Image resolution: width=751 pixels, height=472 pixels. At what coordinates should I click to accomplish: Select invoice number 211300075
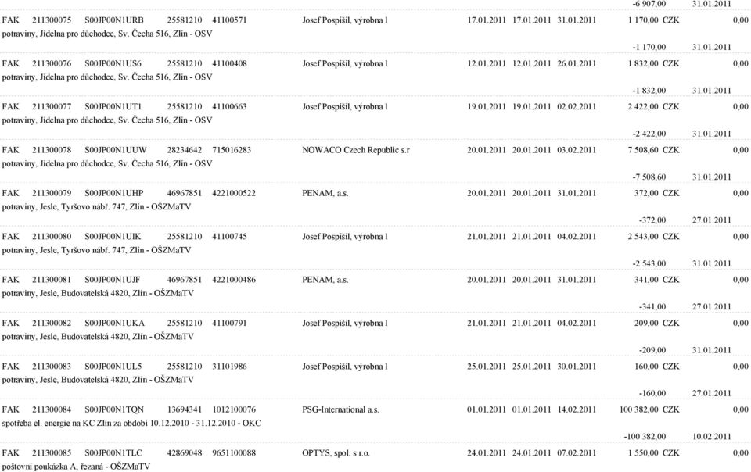(52, 20)
